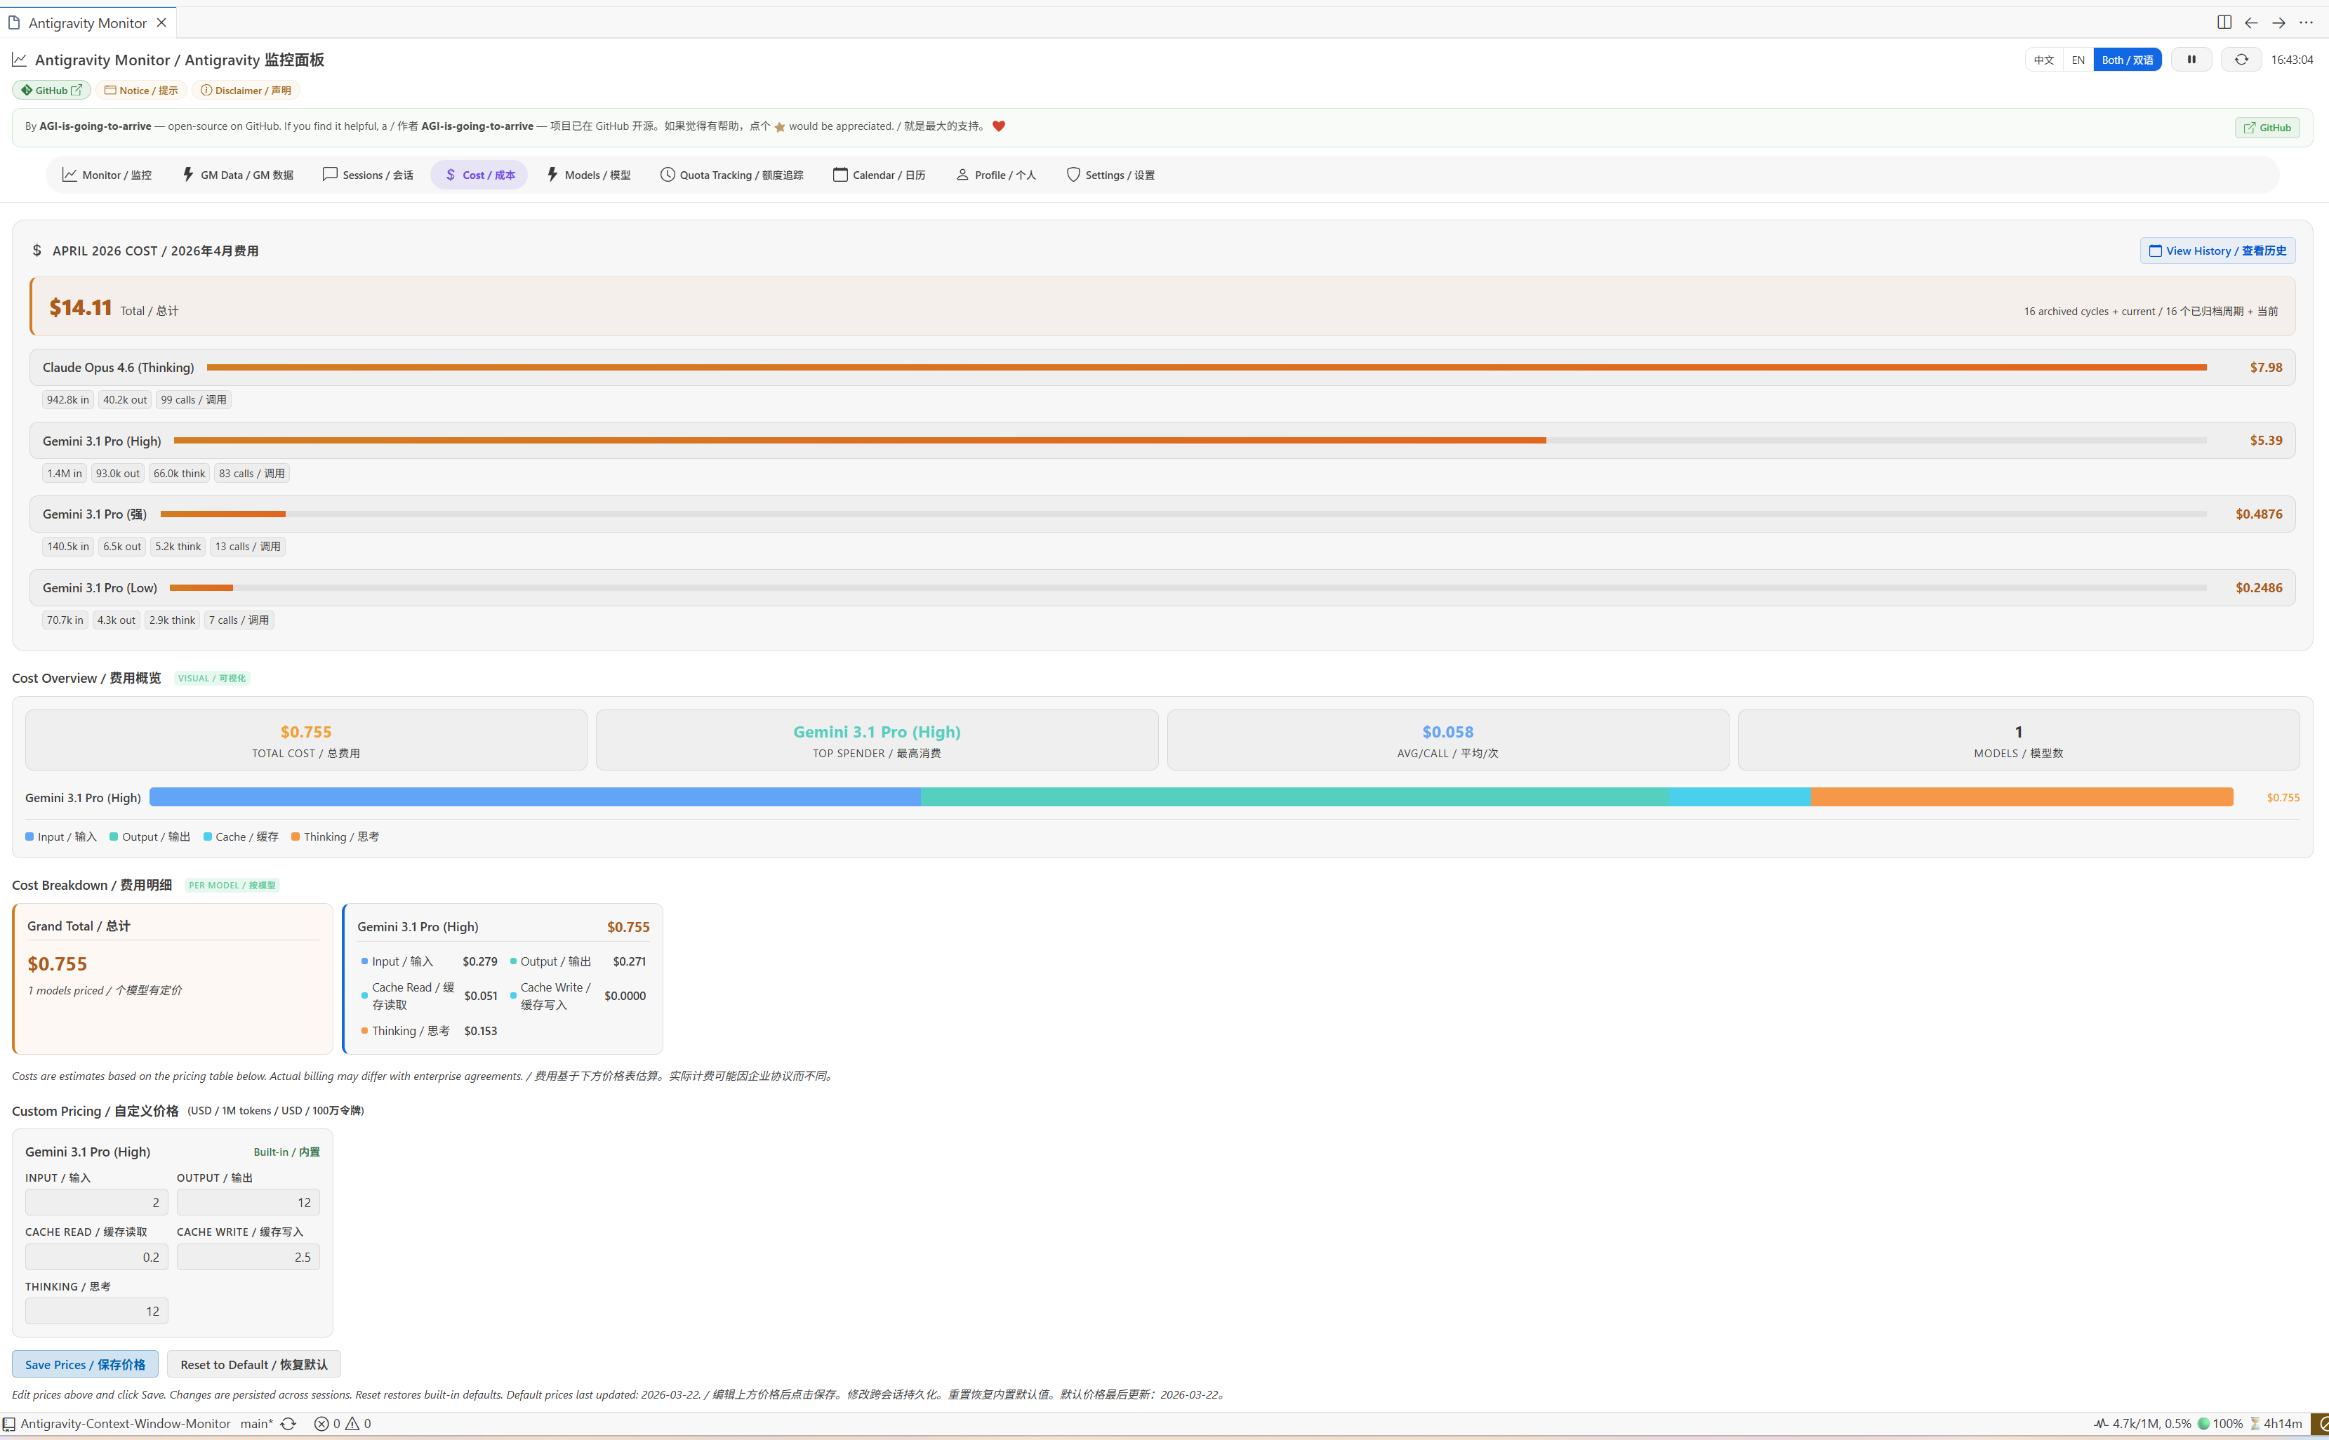The height and width of the screenshot is (1440, 2329).
Task: Click the blue Input segment of the overview bar
Action: point(534,797)
